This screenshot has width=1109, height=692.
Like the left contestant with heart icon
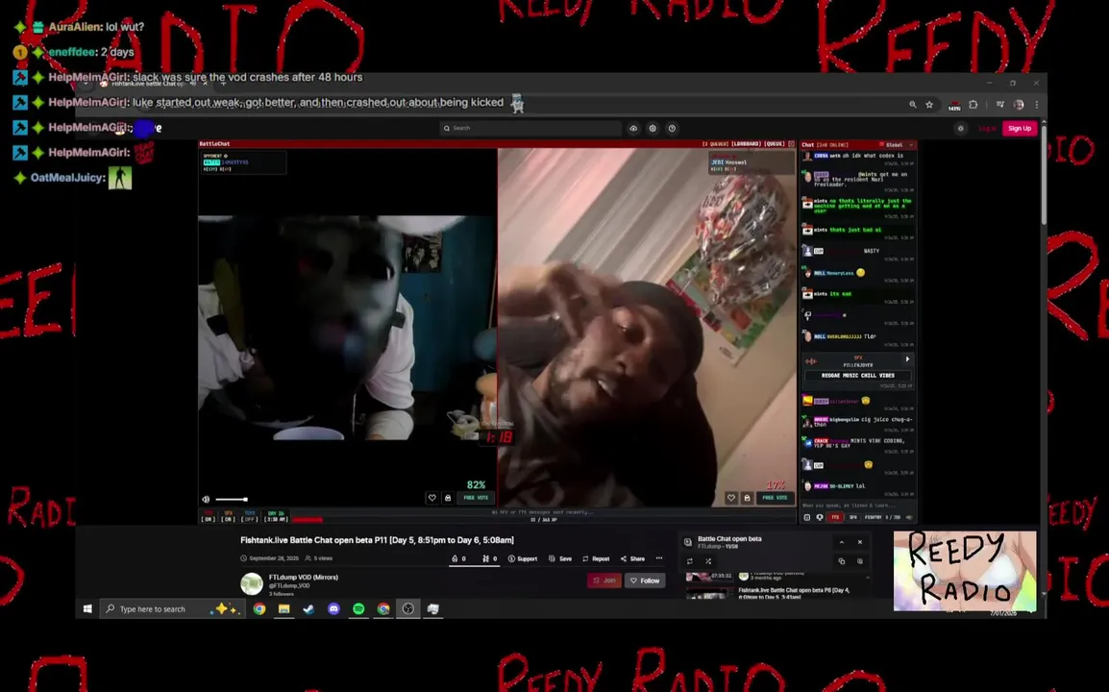point(432,498)
